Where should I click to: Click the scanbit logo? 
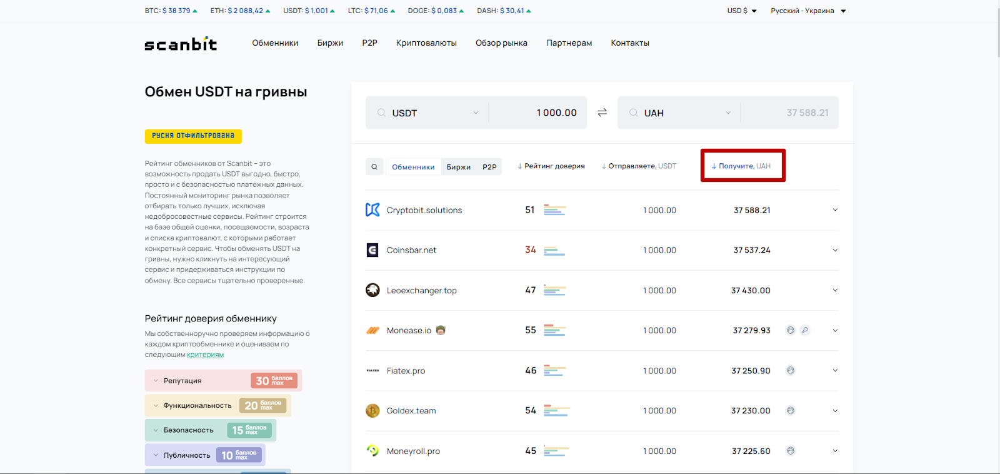coord(181,44)
